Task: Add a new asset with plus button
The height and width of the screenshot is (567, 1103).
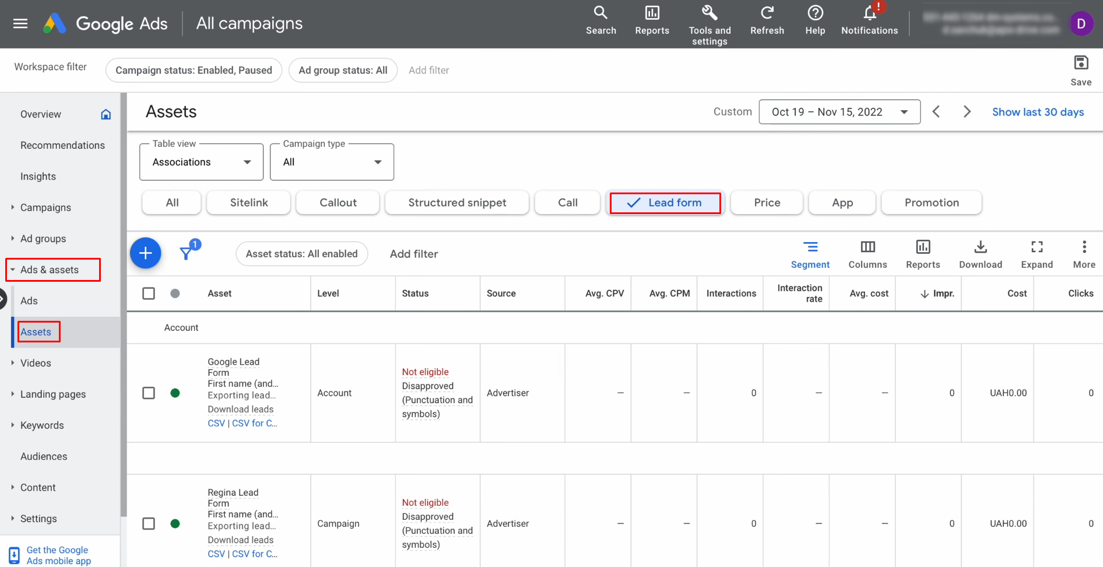Action: click(x=145, y=253)
